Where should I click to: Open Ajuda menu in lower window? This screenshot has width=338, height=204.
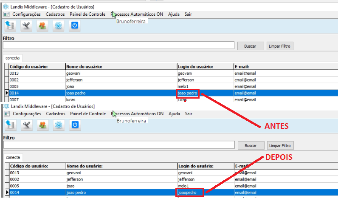click(174, 113)
